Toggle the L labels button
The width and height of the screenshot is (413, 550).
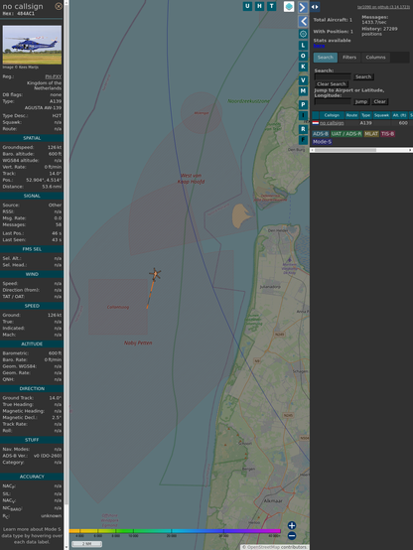[303, 46]
